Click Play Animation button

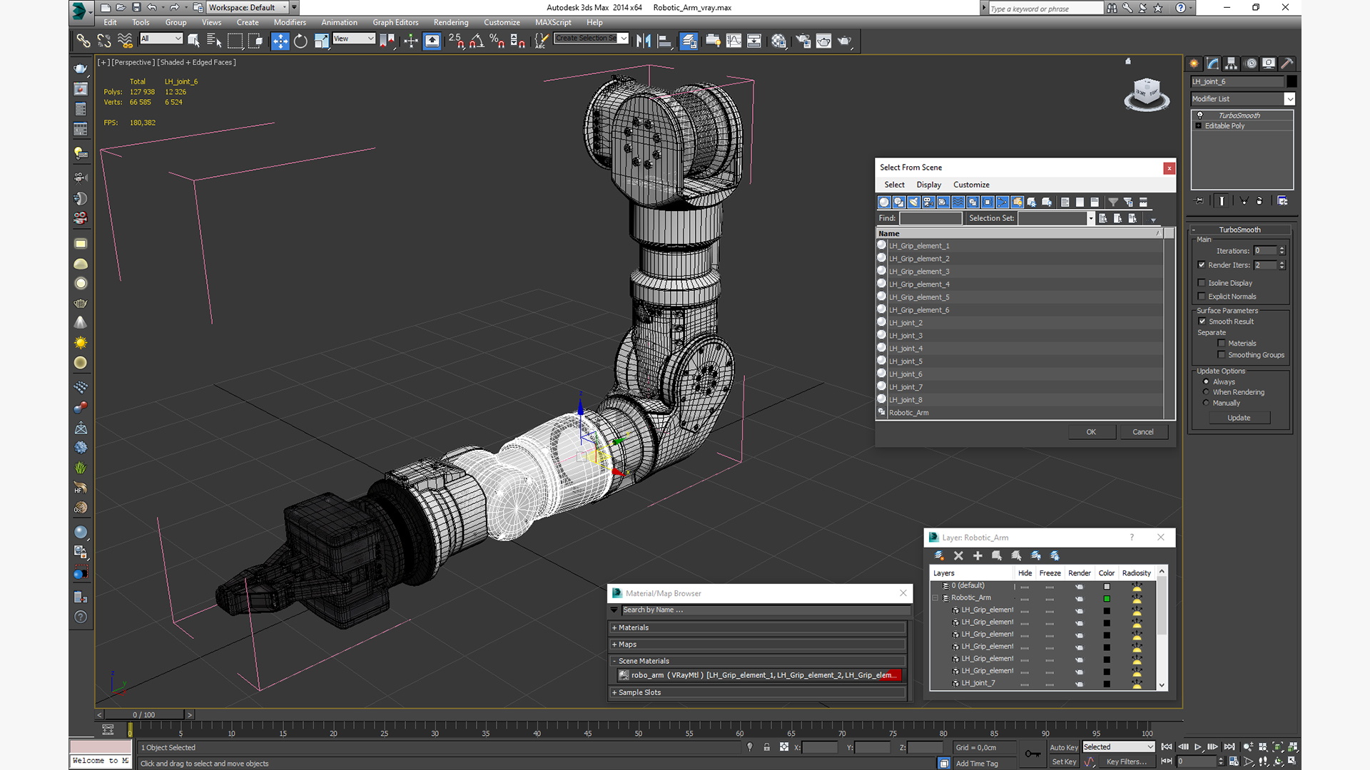tap(1198, 746)
